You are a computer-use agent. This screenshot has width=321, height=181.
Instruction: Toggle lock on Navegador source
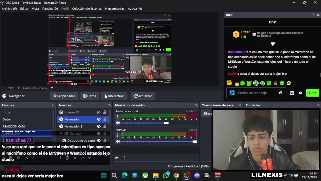[105, 119]
